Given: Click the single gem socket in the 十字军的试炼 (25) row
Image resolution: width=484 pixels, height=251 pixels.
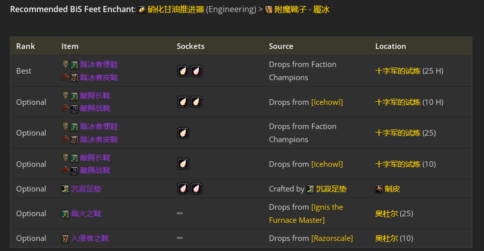Looking at the screenshot, I should pos(183,133).
